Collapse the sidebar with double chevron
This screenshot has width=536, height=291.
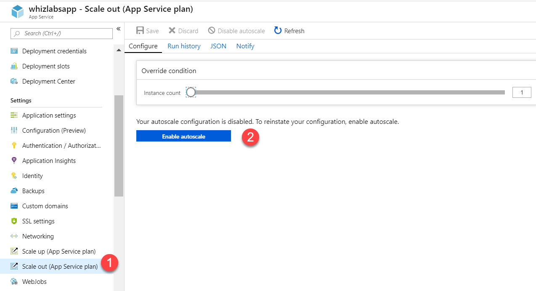[118, 29]
